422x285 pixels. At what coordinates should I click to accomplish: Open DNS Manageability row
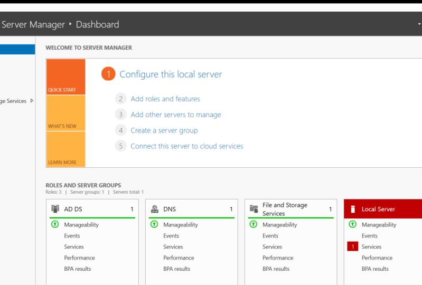(x=181, y=225)
